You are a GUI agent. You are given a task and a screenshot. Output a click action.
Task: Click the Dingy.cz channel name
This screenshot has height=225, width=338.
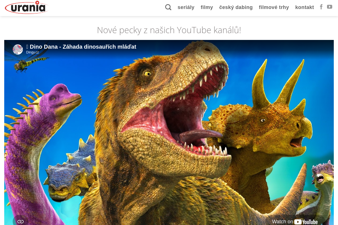[32, 52]
